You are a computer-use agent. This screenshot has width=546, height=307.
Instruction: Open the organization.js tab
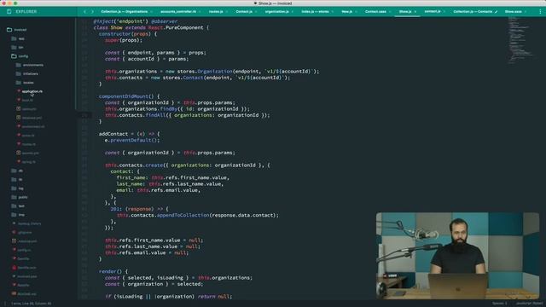(x=276, y=11)
